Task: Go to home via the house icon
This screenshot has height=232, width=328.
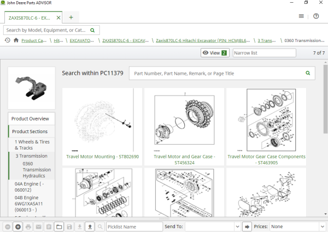Action: tap(16, 40)
